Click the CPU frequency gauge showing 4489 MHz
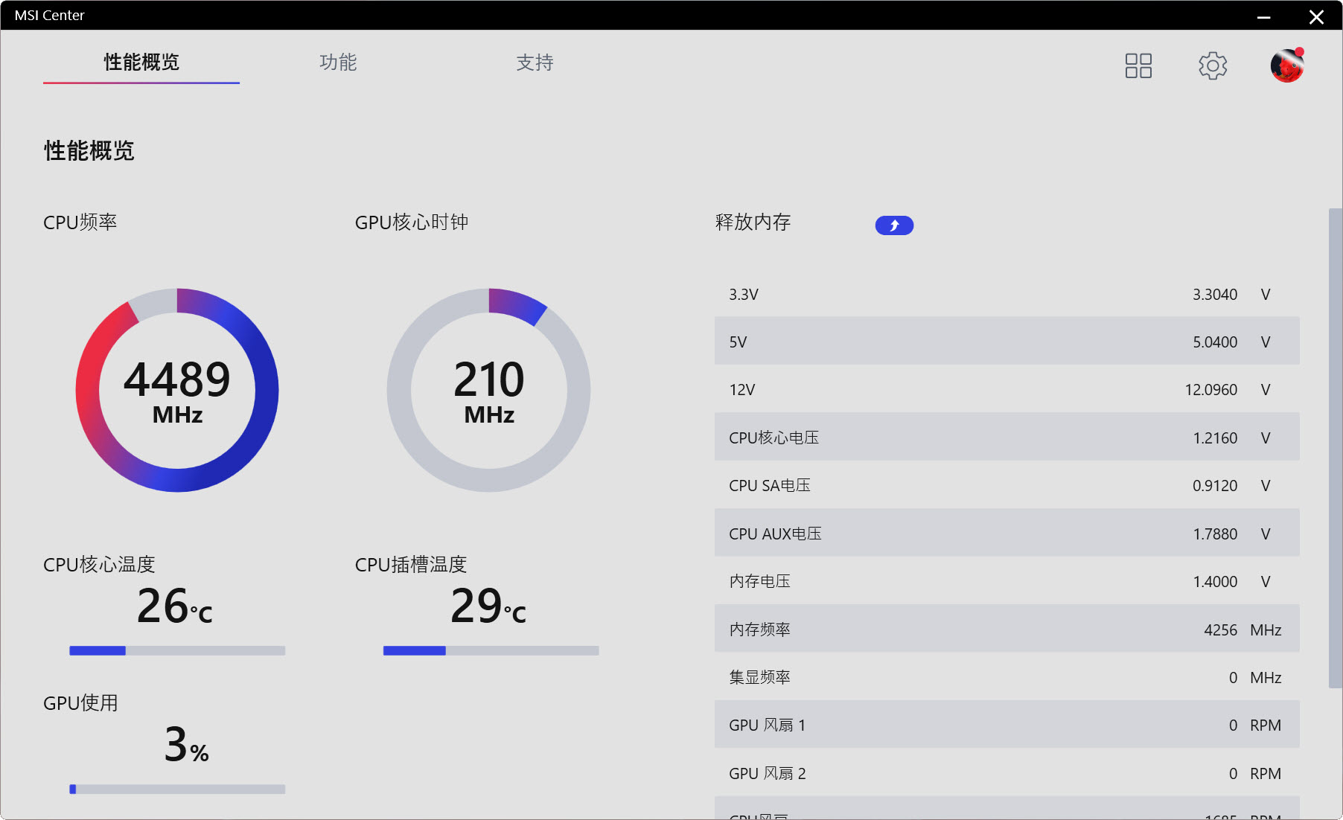 click(x=176, y=390)
